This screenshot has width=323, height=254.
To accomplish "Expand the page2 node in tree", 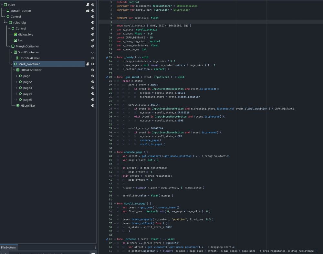I will pyautogui.click(x=16, y=82).
